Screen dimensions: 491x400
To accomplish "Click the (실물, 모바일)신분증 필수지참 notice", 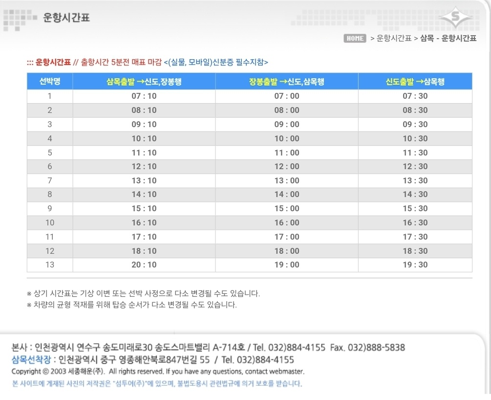I will 216,62.
